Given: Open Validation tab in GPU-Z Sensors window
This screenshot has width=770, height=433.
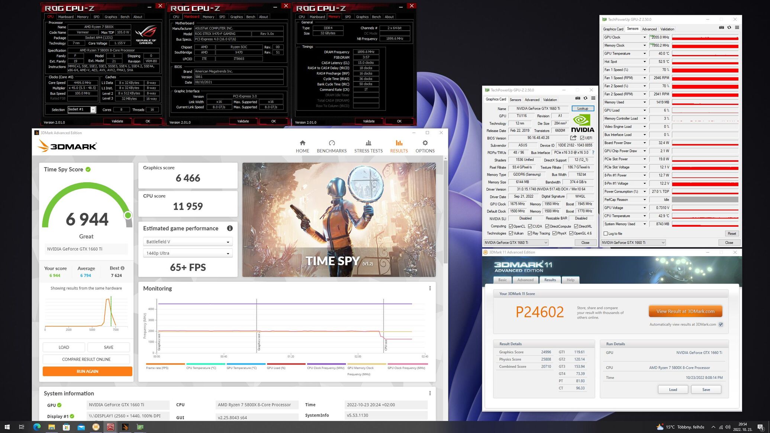Looking at the screenshot, I should pyautogui.click(x=667, y=29).
